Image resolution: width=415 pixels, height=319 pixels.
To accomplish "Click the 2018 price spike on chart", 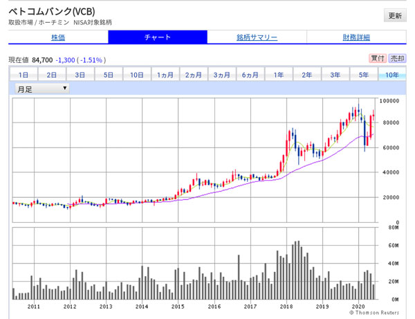I will 293,131.
